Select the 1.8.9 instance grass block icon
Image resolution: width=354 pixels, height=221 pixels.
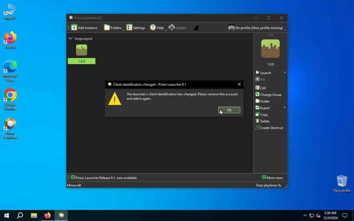click(82, 50)
